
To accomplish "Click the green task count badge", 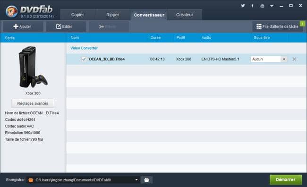I will [302, 24].
